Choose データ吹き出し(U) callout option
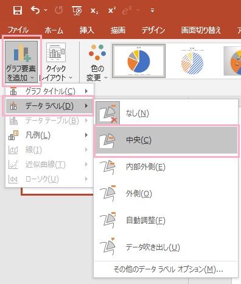Screen dimensions: 241x284 coord(166,247)
